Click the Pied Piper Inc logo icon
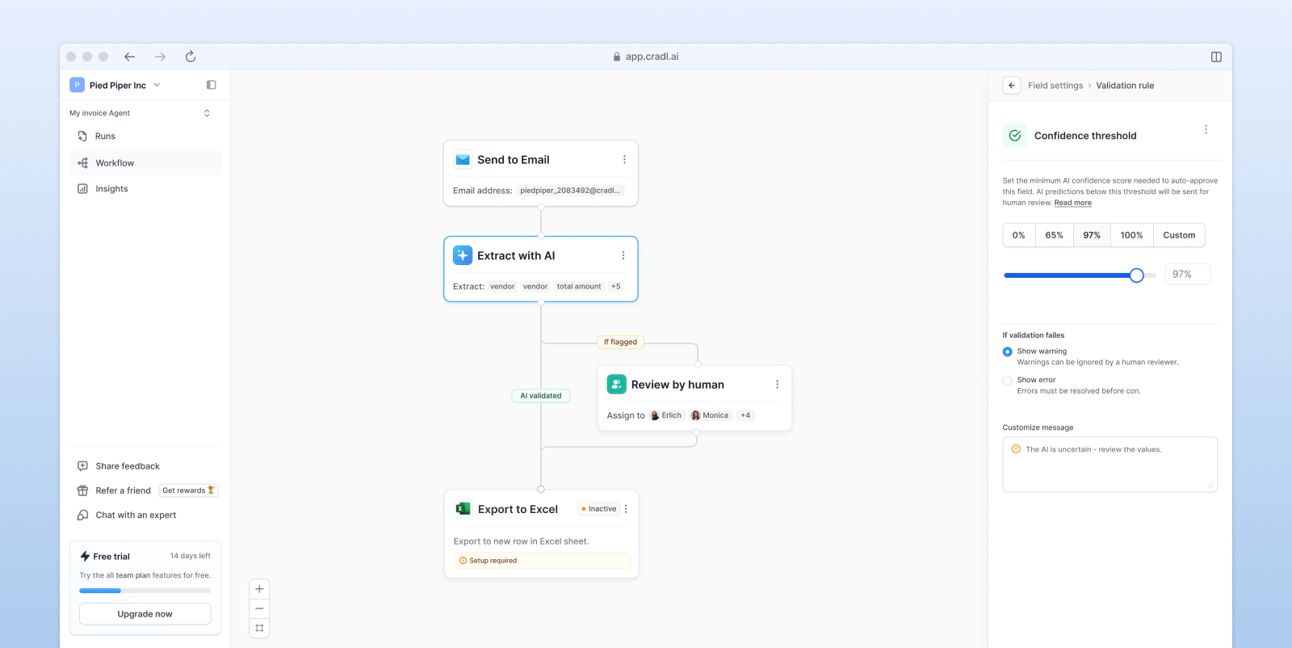 pyautogui.click(x=77, y=85)
